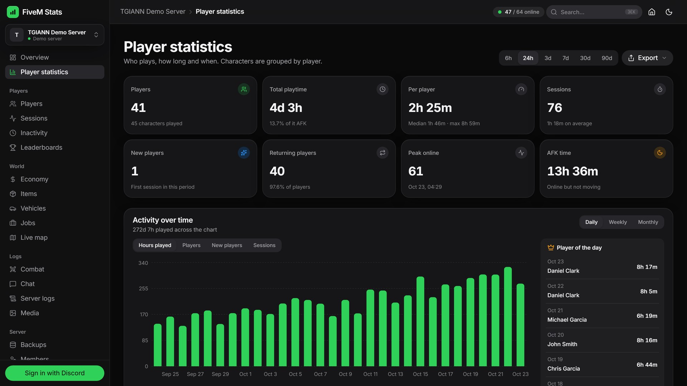Toggle dark mode moon icon
Viewport: 687px width, 386px height.
pos(669,12)
